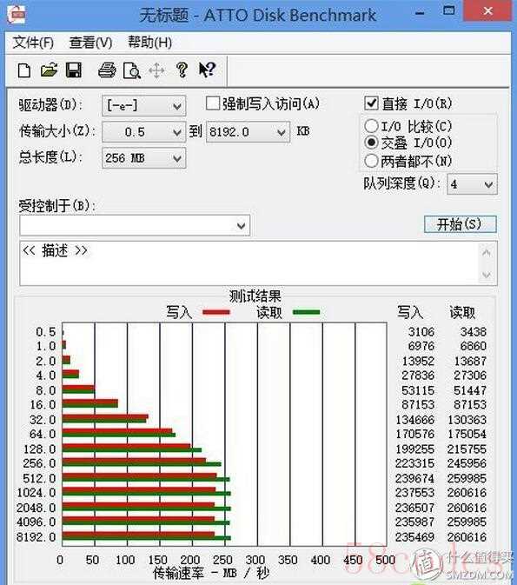517x585 pixels.
Task: Click the four-arrow move toolbar icon
Action: [156, 70]
